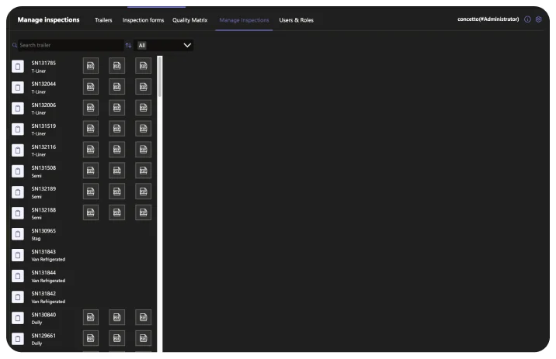Open the clipboard icon for SN131508

(18, 171)
